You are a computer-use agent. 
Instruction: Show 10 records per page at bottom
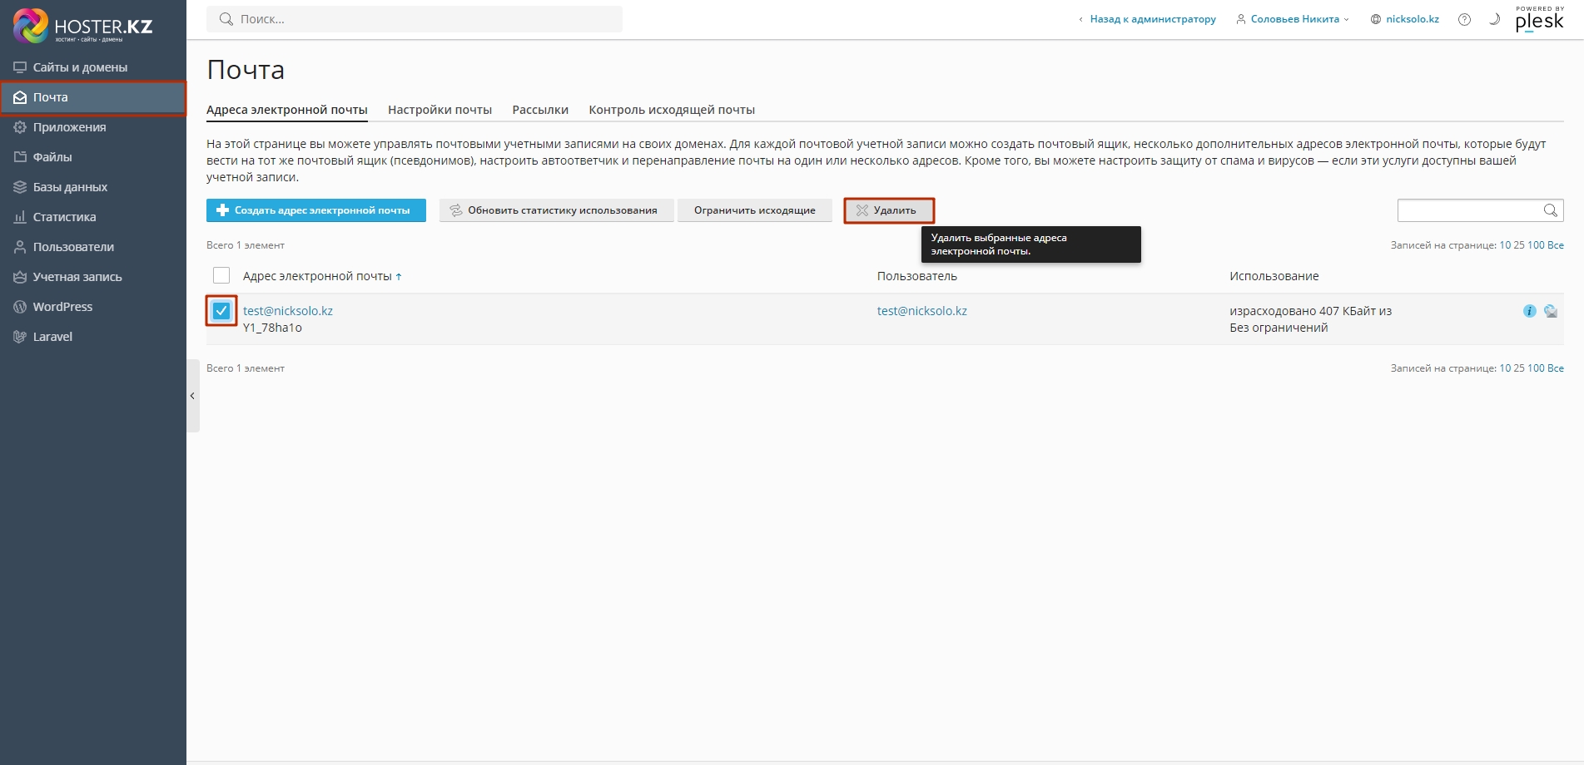pyautogui.click(x=1505, y=368)
